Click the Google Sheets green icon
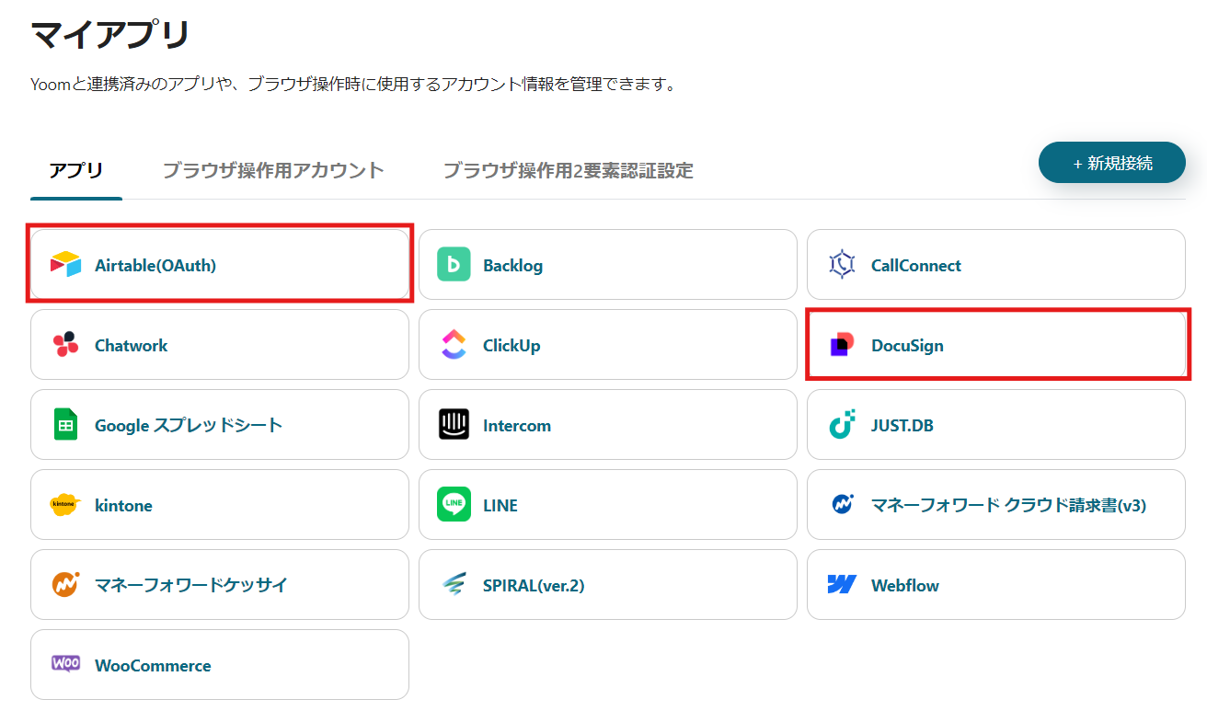Image resolution: width=1207 pixels, height=711 pixels. [65, 425]
